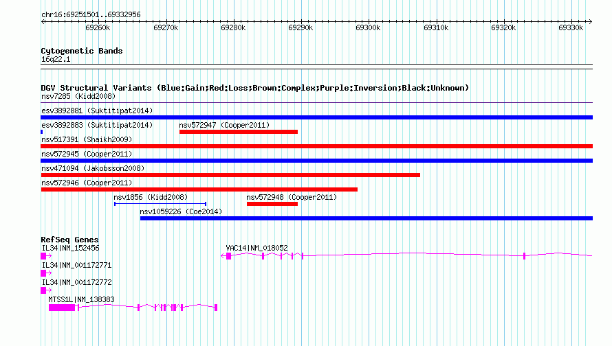
Task: Open variant label nsv7285 (Kidd2008)
Action: (x=78, y=96)
